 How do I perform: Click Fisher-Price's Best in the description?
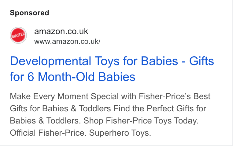(175, 96)
